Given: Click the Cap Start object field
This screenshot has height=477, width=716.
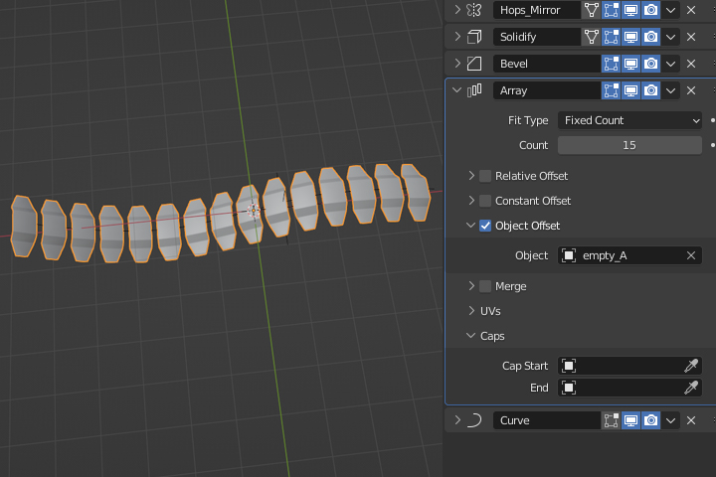Looking at the screenshot, I should (629, 366).
